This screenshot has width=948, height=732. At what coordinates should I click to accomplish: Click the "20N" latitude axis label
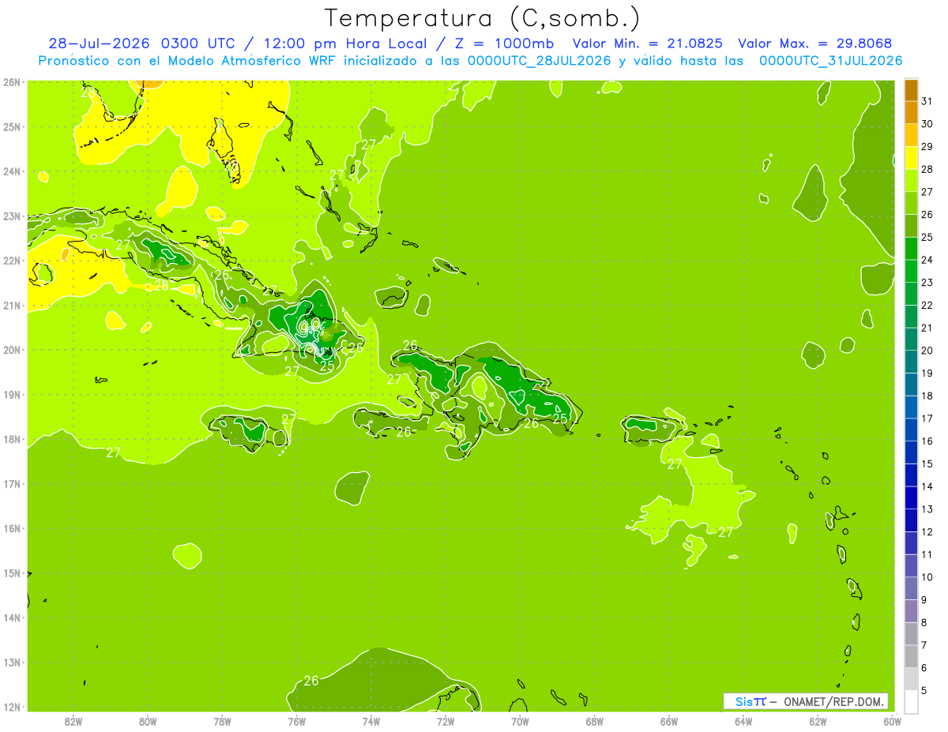pyautogui.click(x=12, y=349)
